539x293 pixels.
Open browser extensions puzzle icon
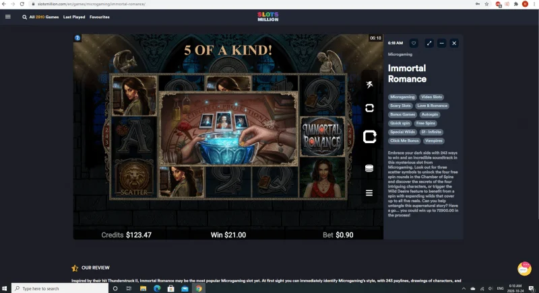516,4
